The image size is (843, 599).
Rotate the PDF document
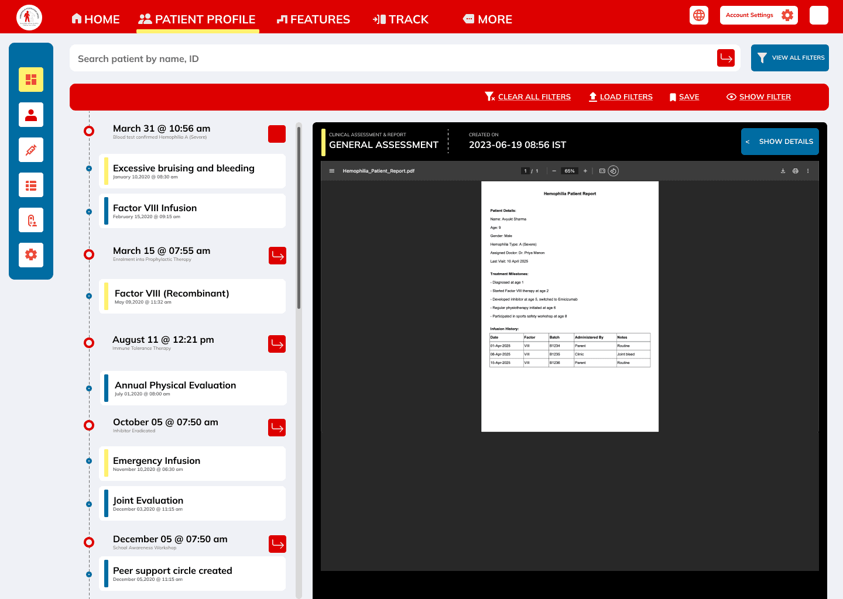(614, 171)
